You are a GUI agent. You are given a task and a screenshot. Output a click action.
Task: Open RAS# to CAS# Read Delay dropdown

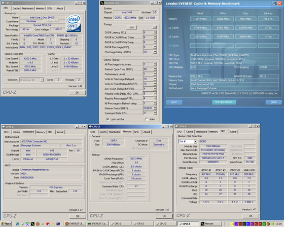155,37
